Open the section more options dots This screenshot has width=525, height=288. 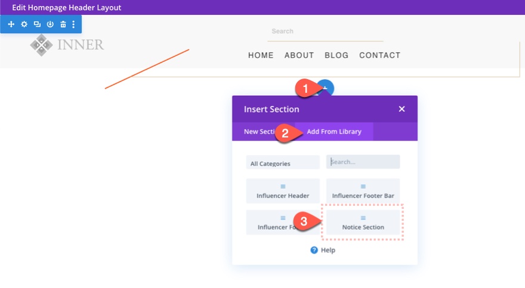[x=73, y=24]
